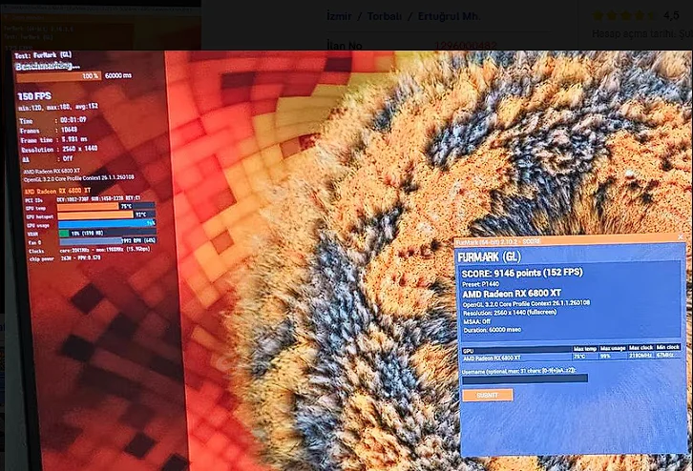This screenshot has height=471, width=693.
Task: Click the OpenGL 3.2.0 Core Profile line in dialog
Action: coord(526,304)
